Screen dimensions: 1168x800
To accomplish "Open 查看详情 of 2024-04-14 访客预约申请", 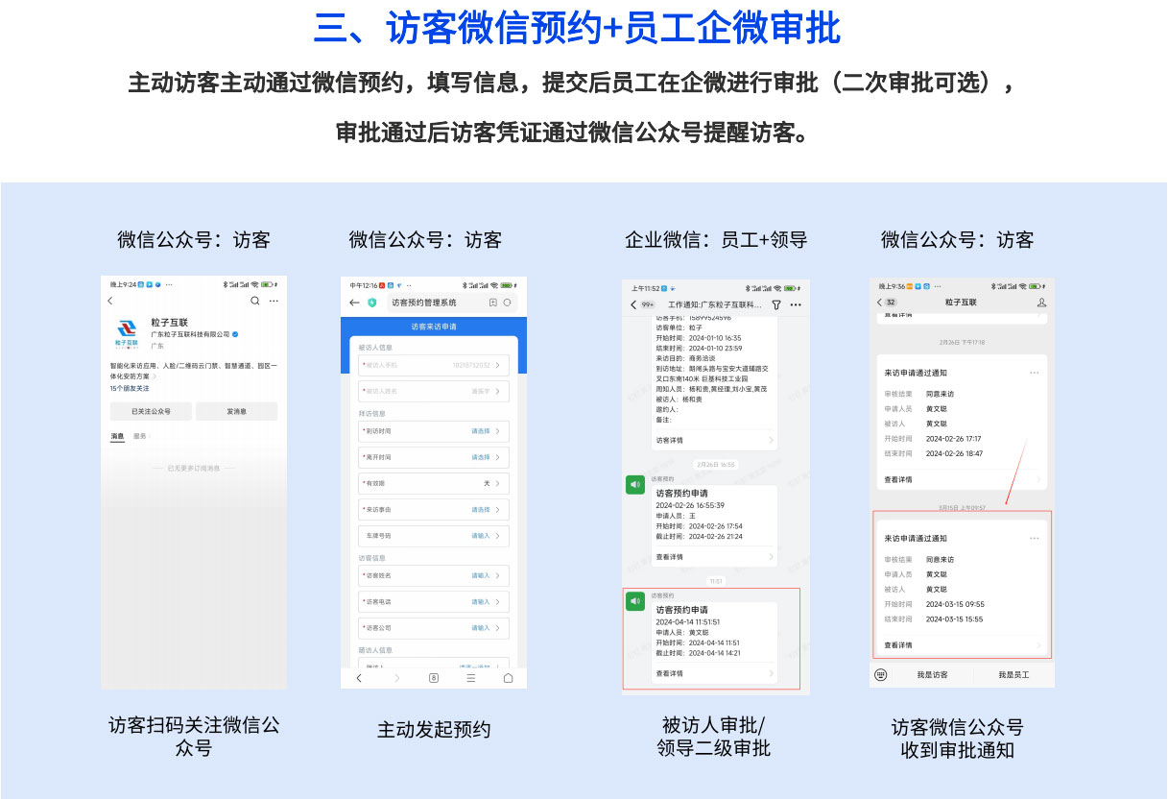I will [x=715, y=673].
